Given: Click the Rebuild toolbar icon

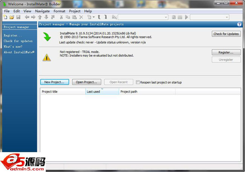Looking at the screenshot, I should 180,17.
